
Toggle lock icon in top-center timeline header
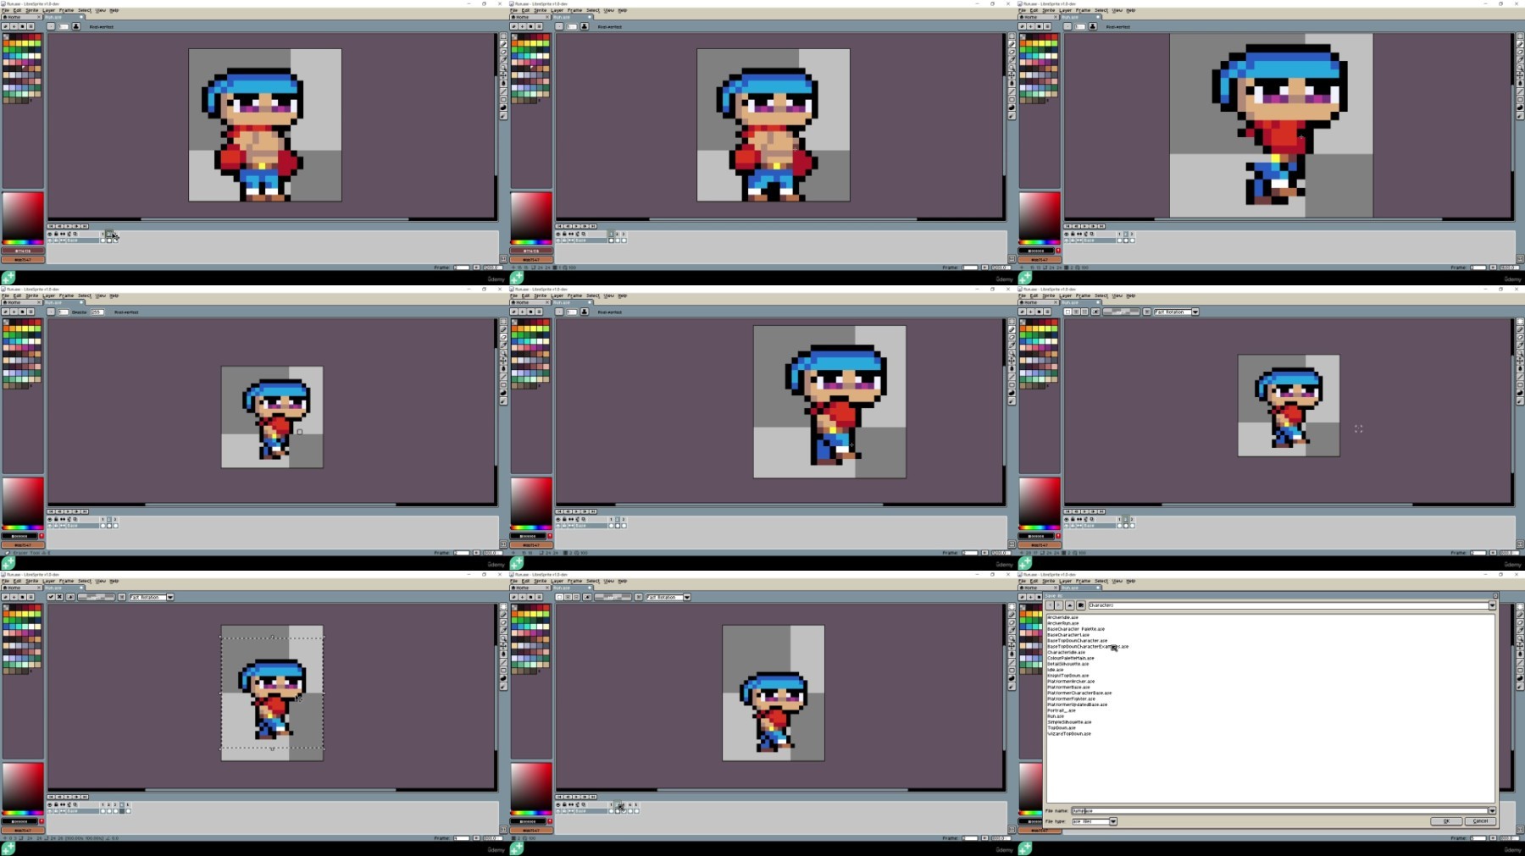[x=564, y=234]
